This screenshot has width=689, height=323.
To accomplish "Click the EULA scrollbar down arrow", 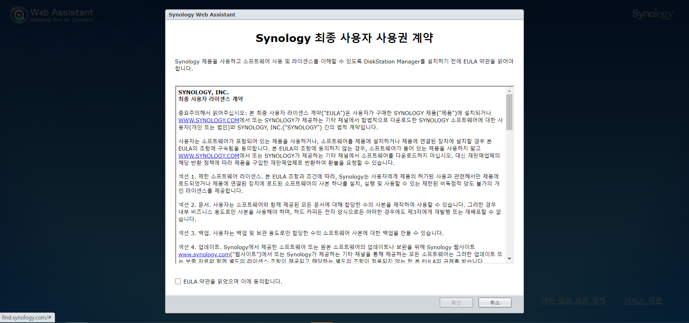I will 509,259.
